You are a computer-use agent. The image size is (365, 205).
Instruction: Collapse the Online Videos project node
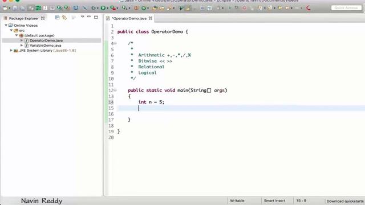[x=6, y=25]
